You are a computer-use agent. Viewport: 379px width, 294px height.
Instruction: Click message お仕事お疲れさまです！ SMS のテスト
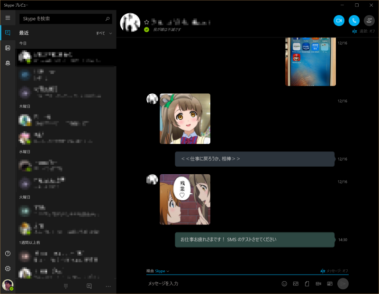255,240
